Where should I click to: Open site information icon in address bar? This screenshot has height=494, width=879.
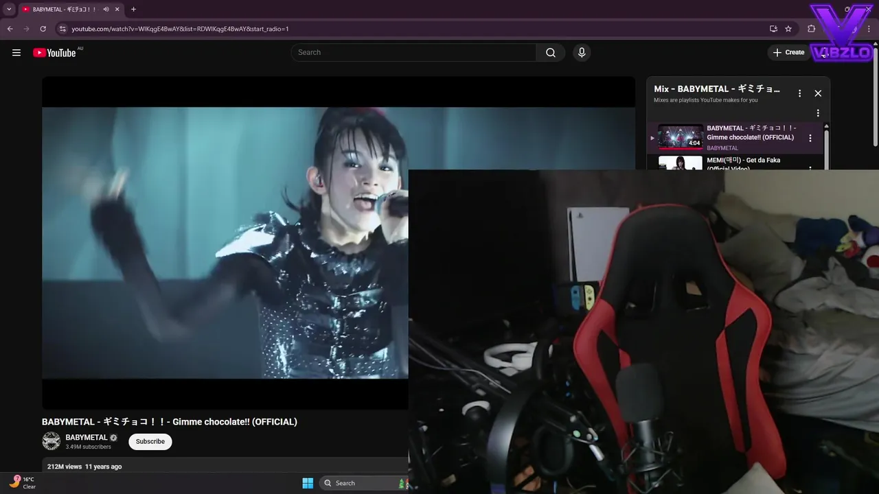coord(62,29)
